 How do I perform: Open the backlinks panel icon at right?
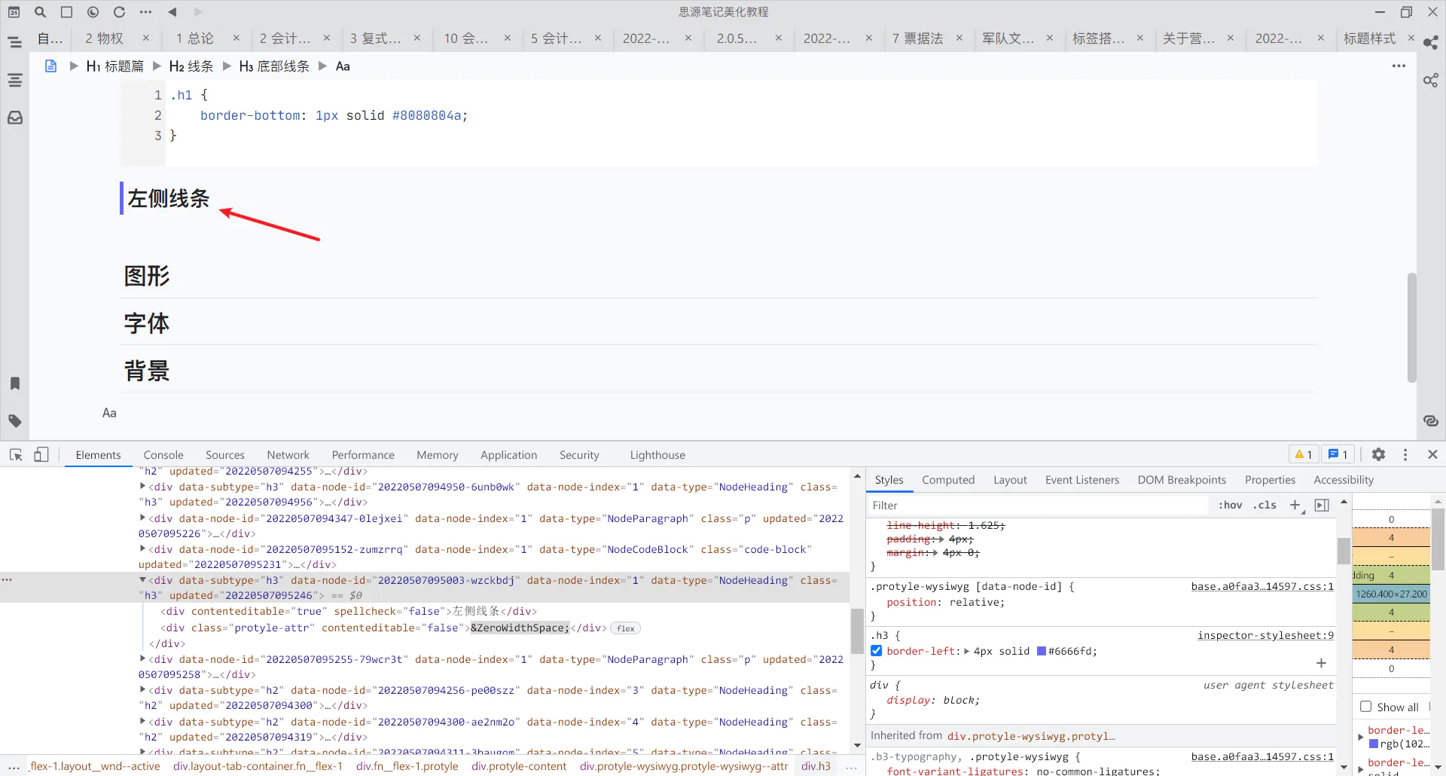point(1431,421)
